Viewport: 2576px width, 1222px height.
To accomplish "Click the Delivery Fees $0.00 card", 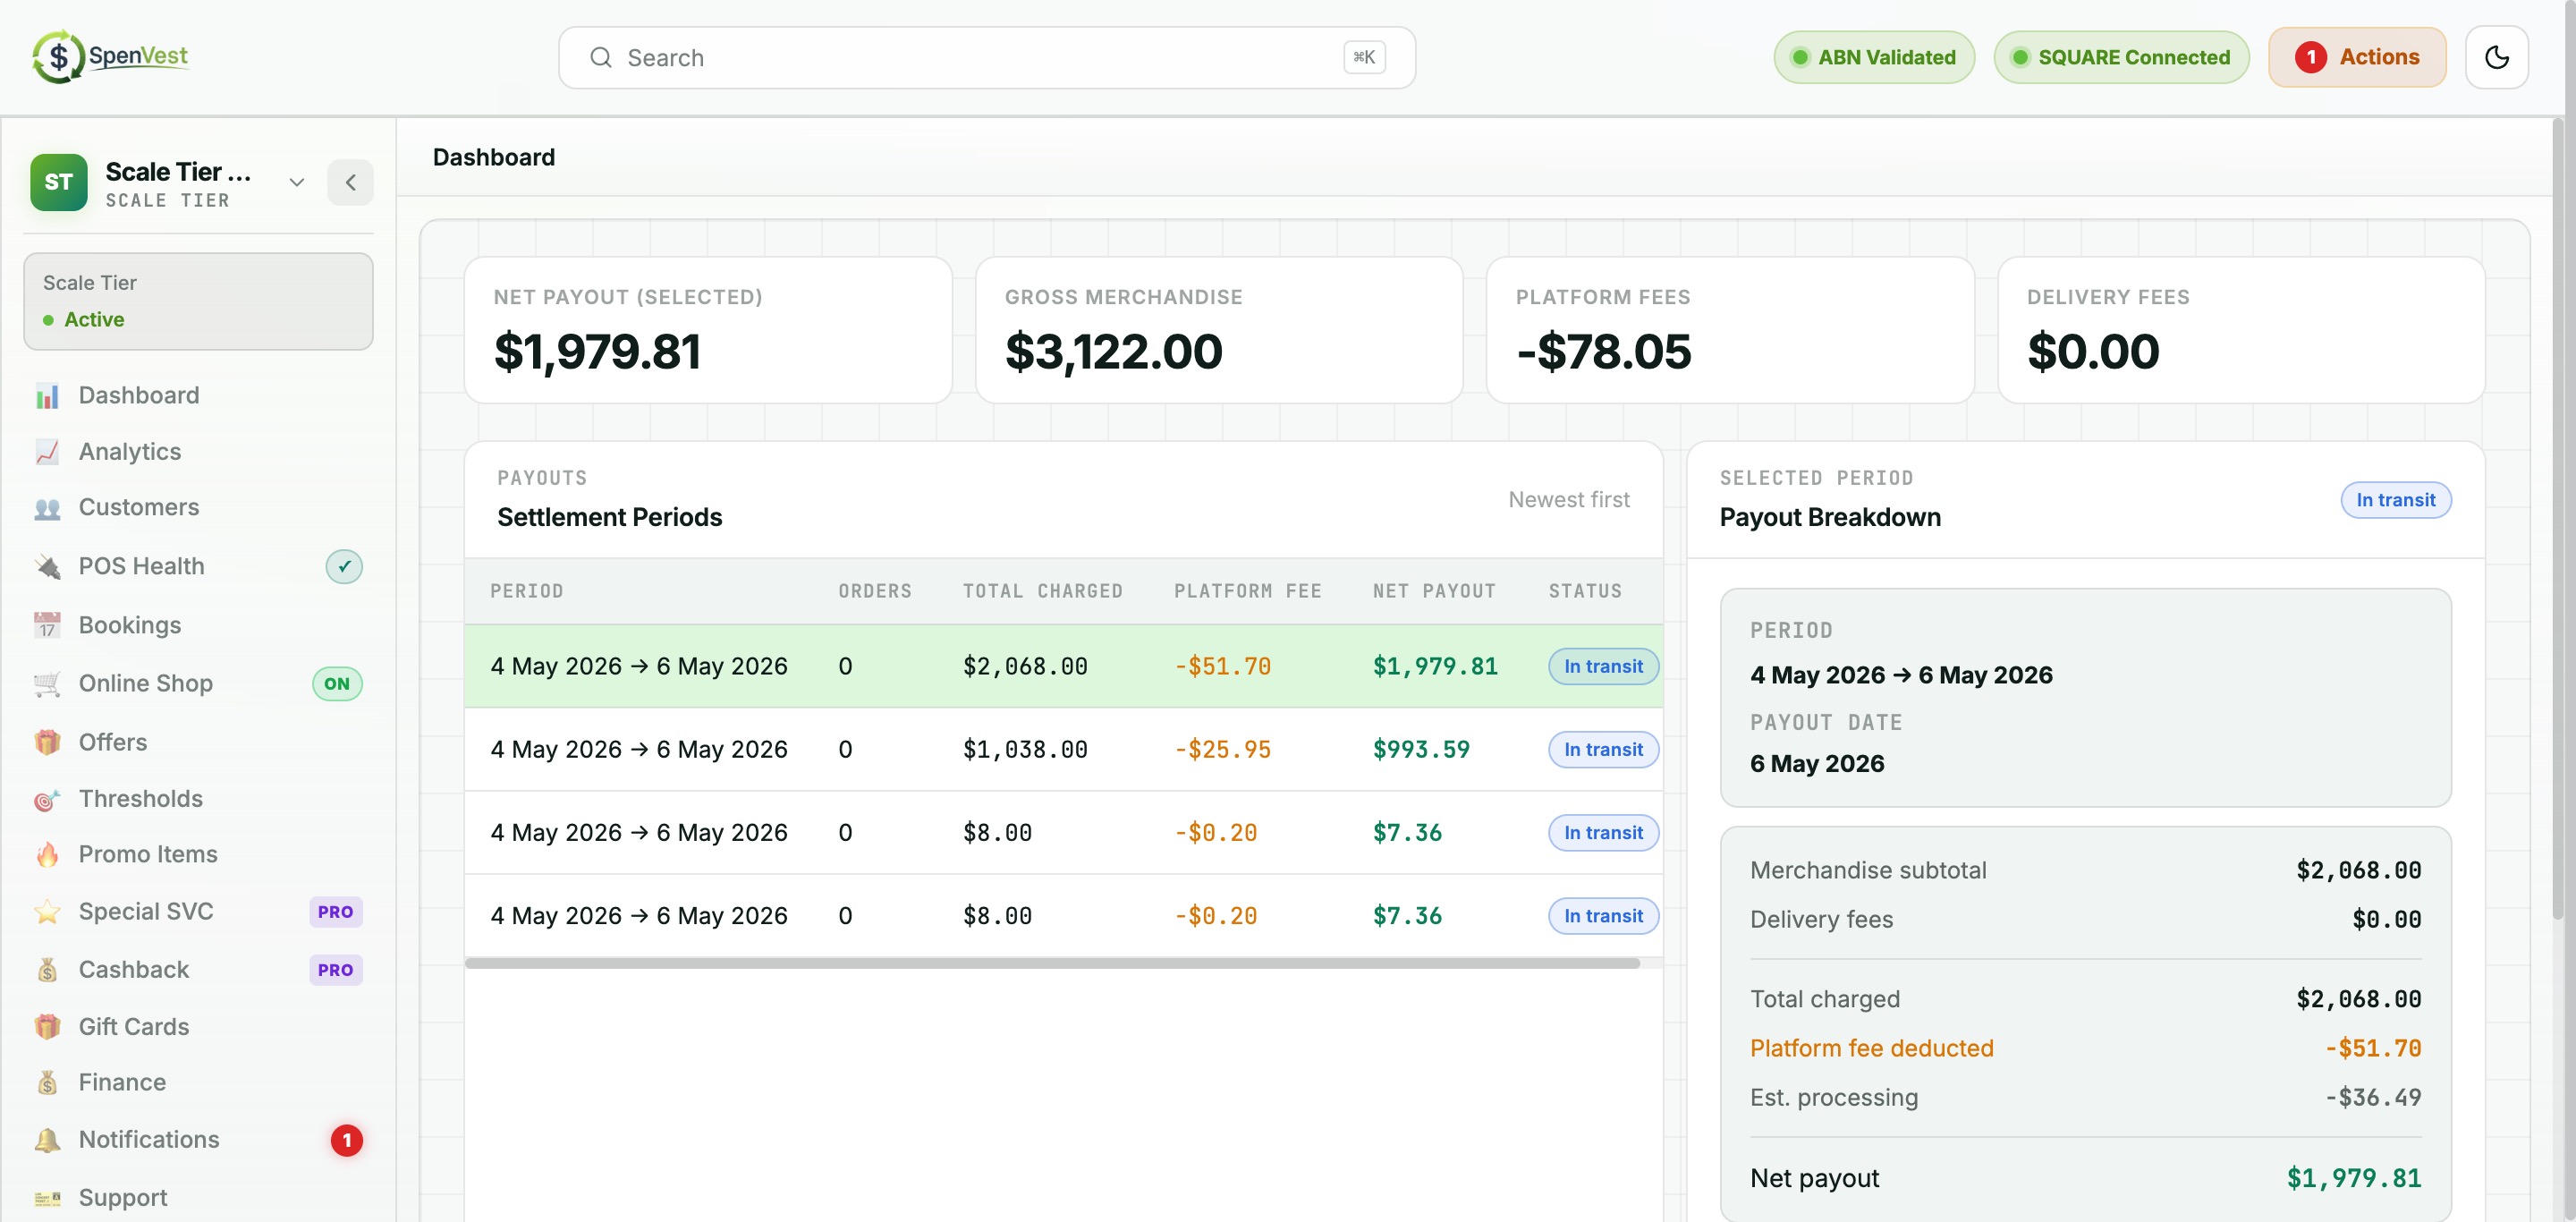I will pos(2241,331).
